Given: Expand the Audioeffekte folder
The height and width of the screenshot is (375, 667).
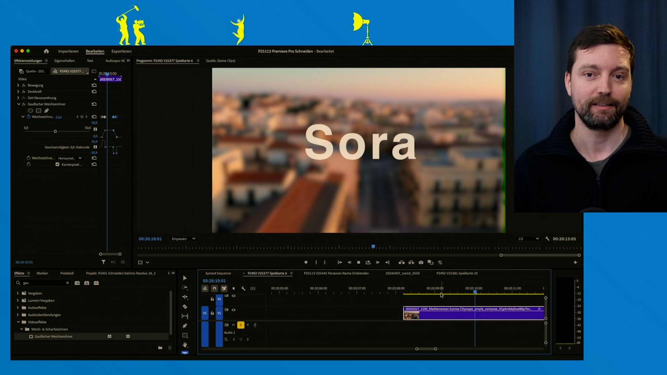Looking at the screenshot, I should [x=18, y=308].
